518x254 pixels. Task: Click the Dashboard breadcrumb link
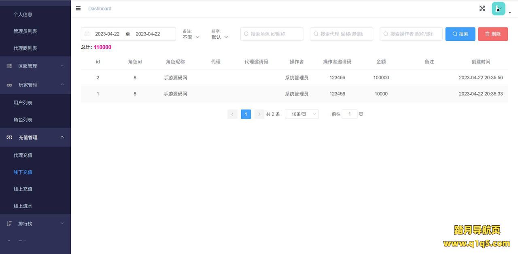pos(100,8)
